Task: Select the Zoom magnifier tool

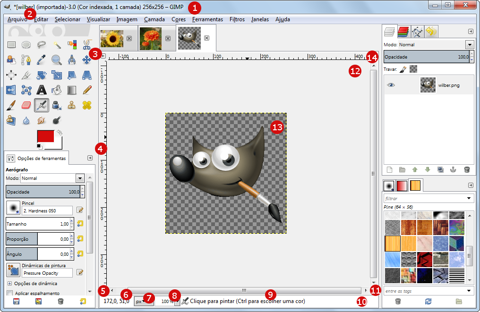Action: [x=57, y=59]
